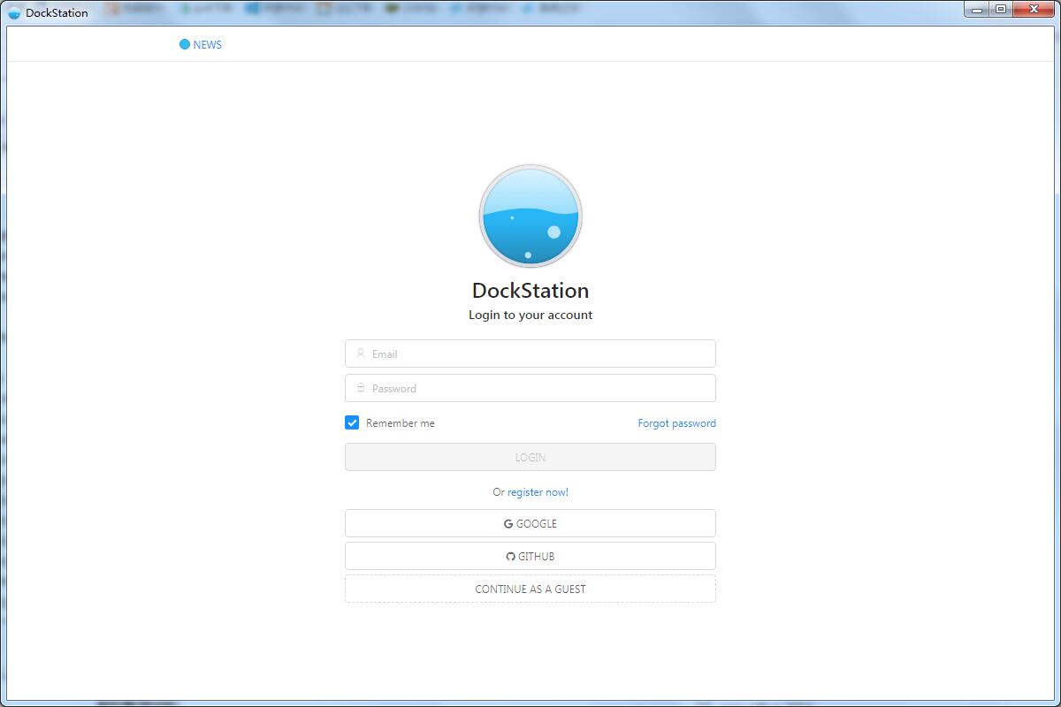The height and width of the screenshot is (707, 1061).
Task: Sign in with the GITHUB button
Action: pos(530,556)
